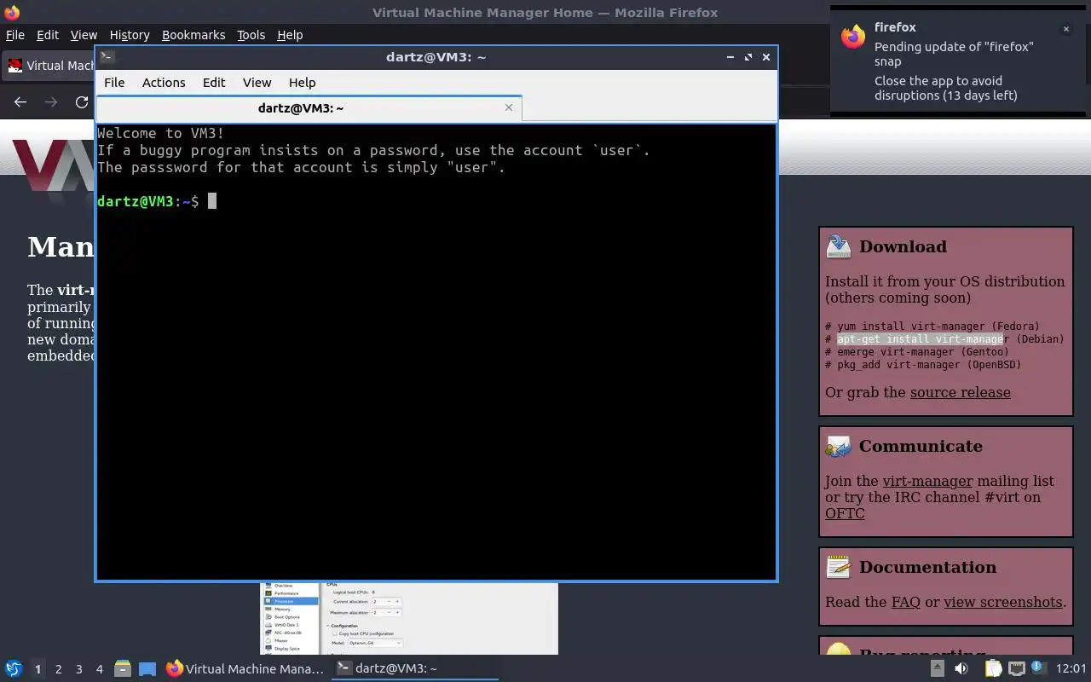This screenshot has width=1091, height=682.
Task: Click the show desktop icon in taskbar
Action: [147, 669]
